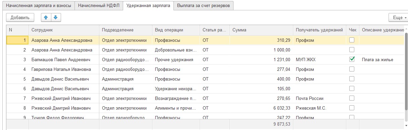Select the МУП ЖКХ recipient cell
The width and height of the screenshot is (408, 130).
coord(320,59)
